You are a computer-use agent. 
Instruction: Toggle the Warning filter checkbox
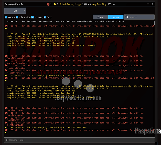point(33,17)
